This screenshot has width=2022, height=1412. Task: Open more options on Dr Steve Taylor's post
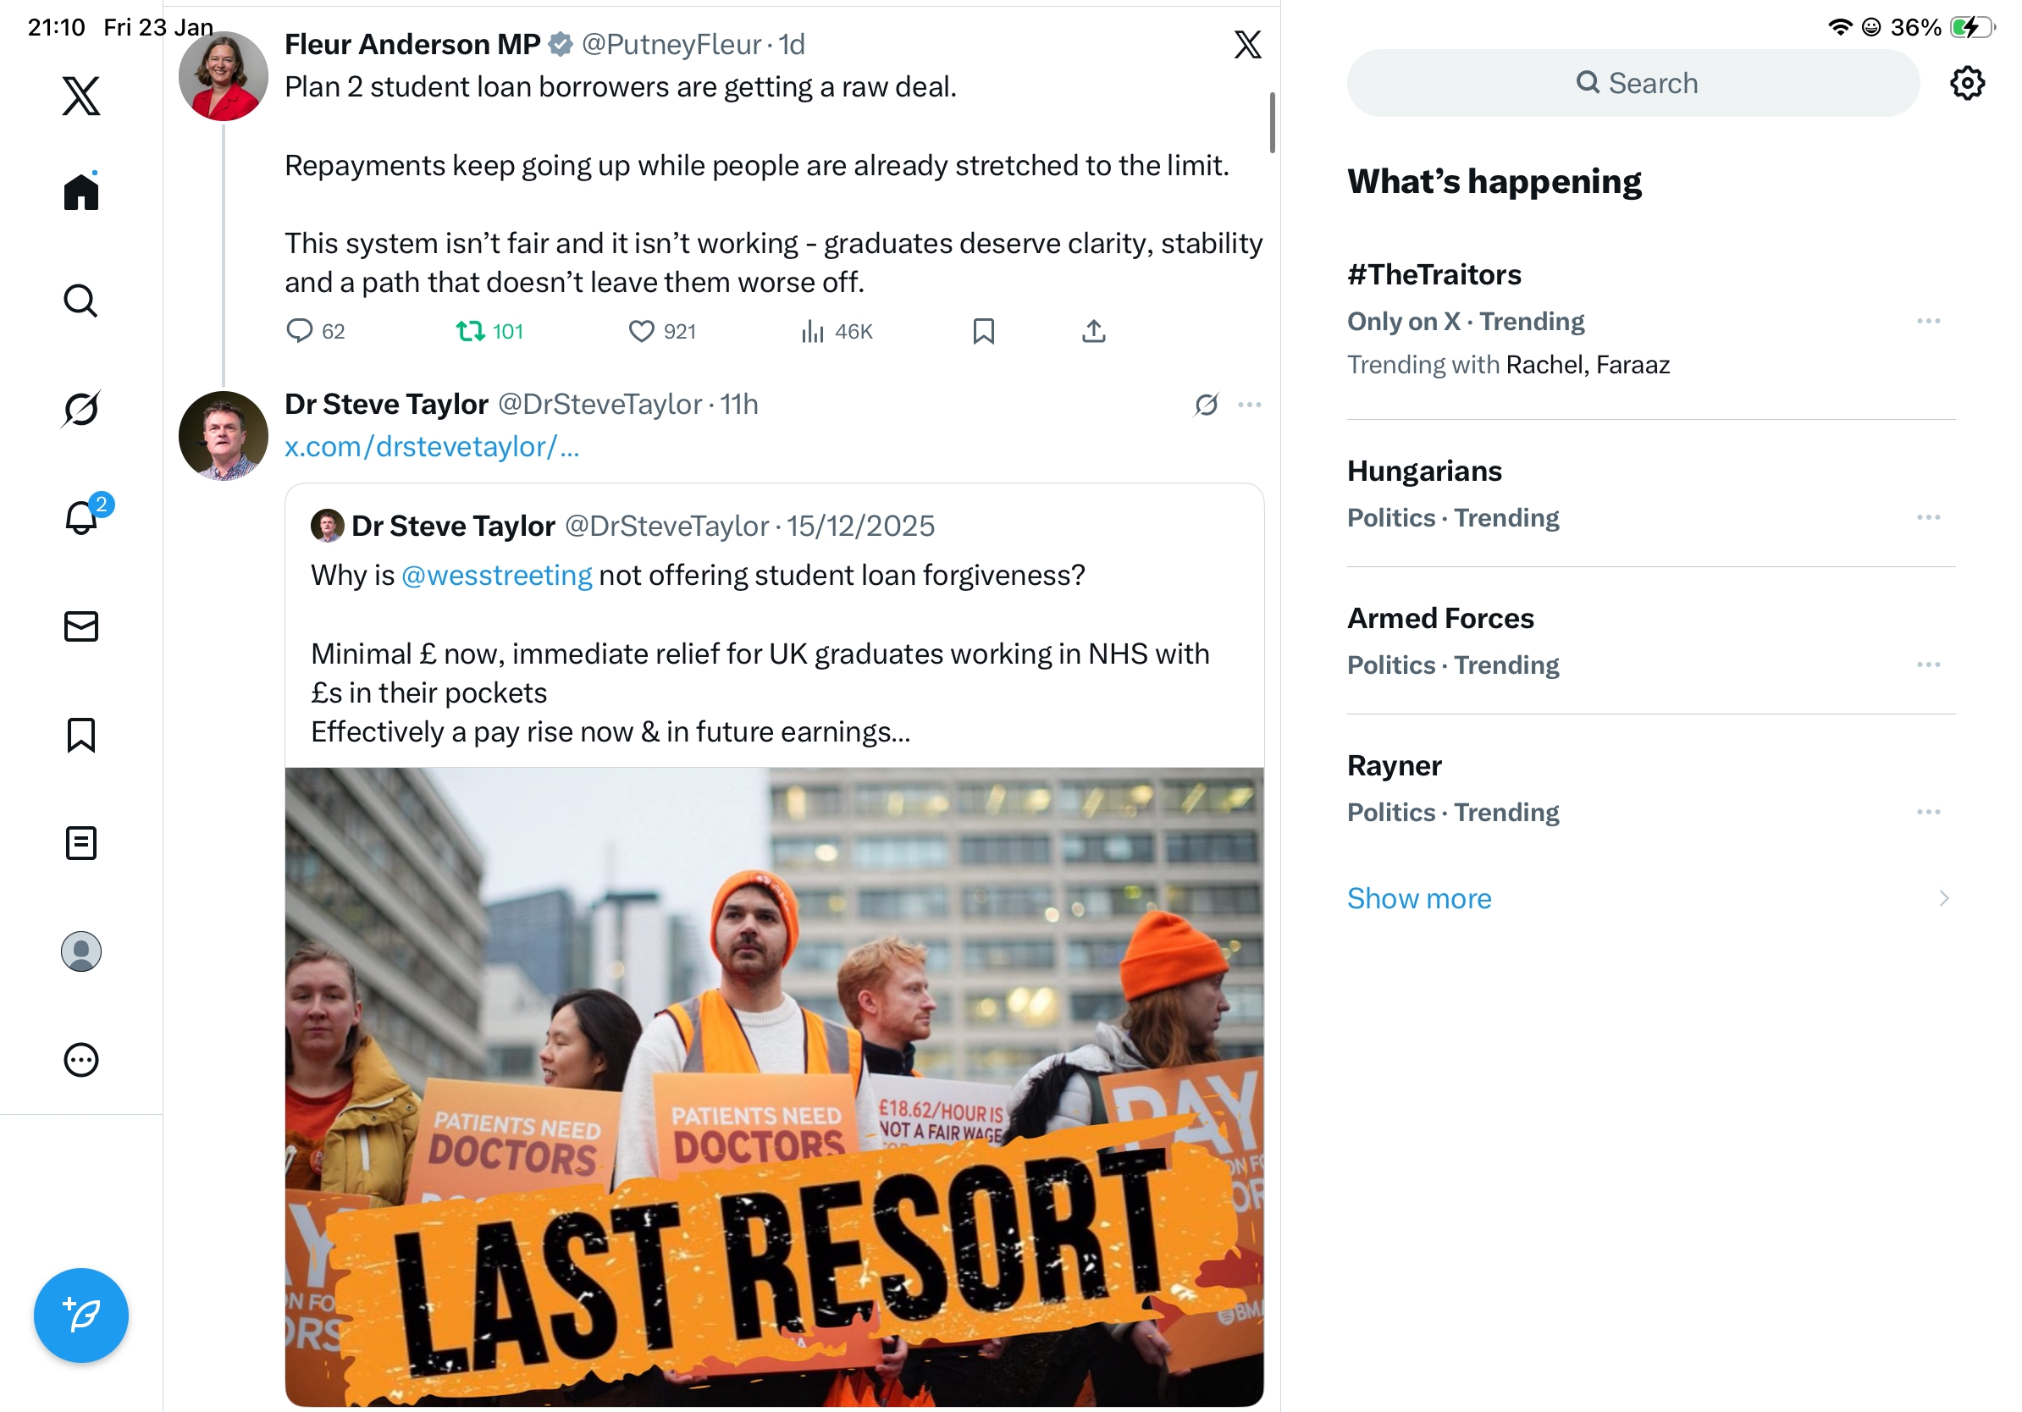[x=1250, y=405]
